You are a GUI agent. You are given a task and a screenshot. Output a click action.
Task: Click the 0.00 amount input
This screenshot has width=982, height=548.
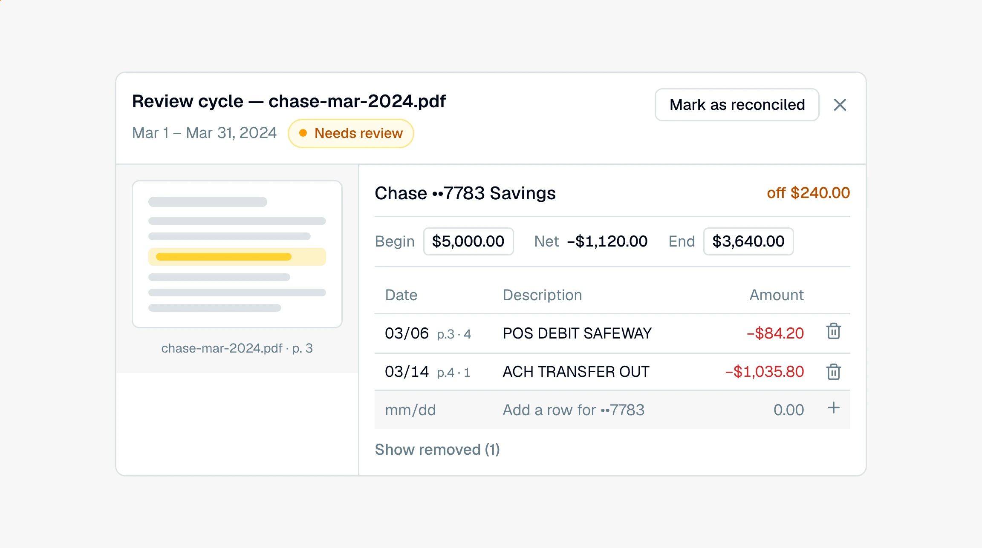coord(788,410)
